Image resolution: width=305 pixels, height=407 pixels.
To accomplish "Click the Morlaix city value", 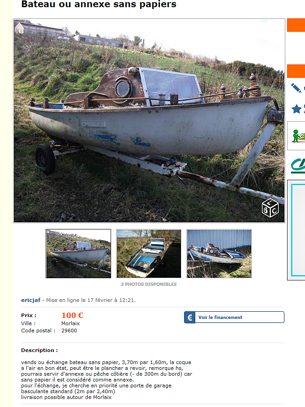I will point(70,323).
